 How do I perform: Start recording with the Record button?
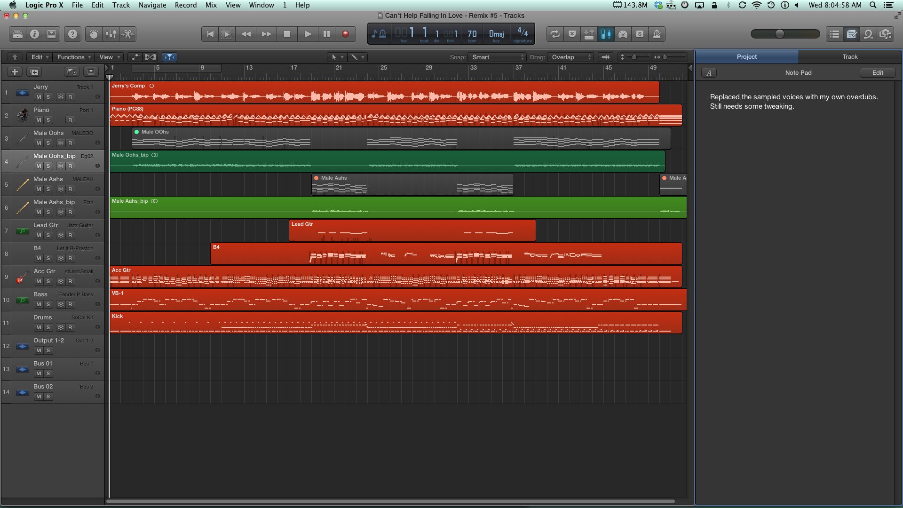[345, 34]
